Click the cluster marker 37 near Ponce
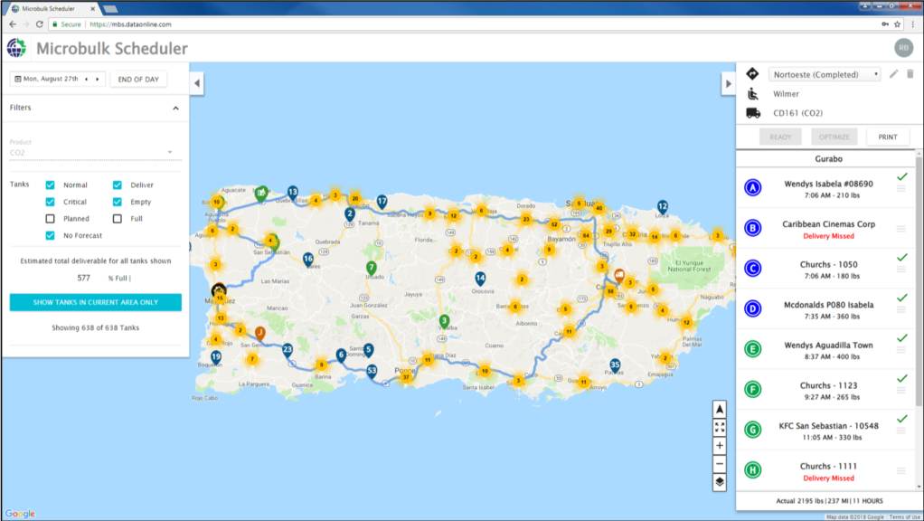The width and height of the screenshot is (924, 521). (405, 377)
